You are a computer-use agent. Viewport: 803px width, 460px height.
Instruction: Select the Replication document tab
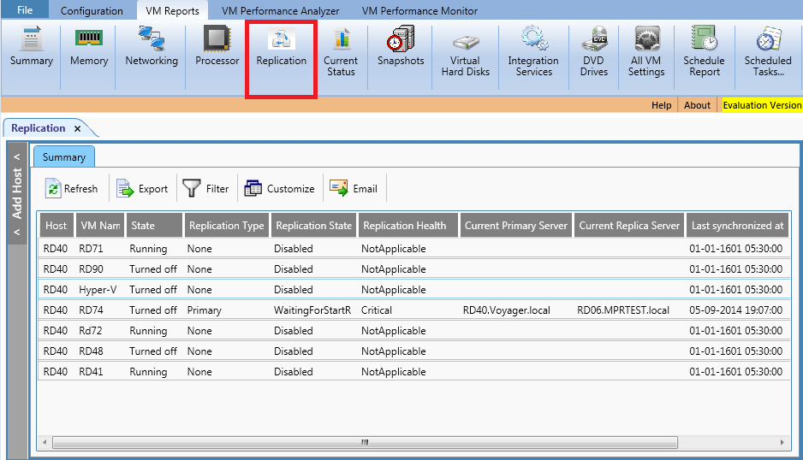click(x=39, y=128)
